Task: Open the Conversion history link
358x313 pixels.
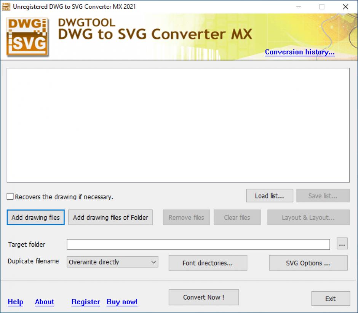Action: [300, 52]
